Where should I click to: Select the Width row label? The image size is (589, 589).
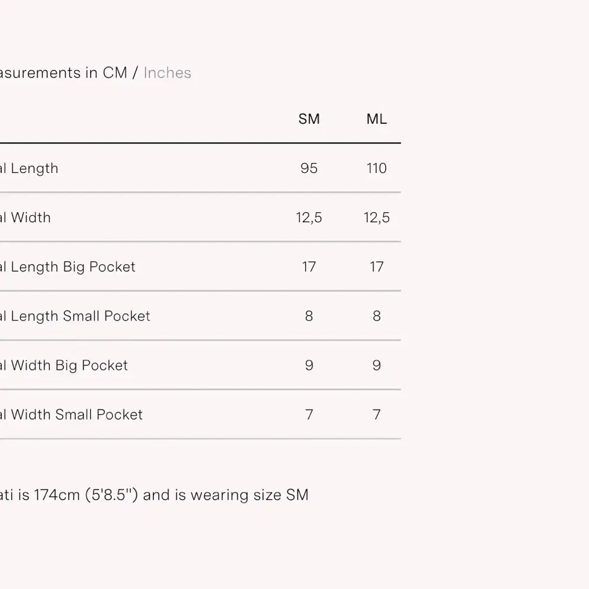click(25, 217)
